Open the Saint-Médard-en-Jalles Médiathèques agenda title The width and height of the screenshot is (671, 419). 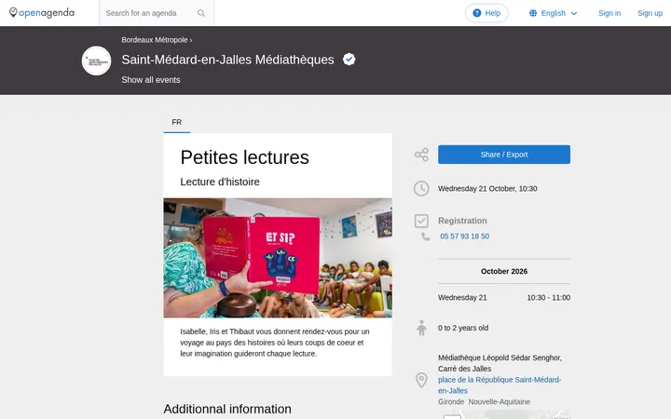pos(227,60)
